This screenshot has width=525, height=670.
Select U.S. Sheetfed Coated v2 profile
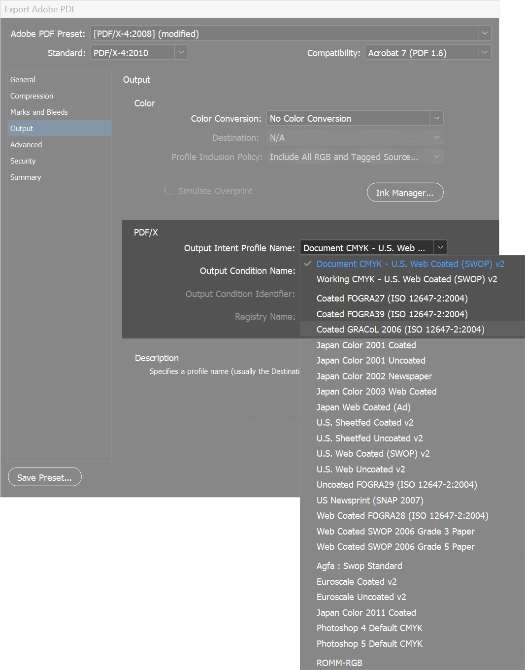[x=364, y=422]
